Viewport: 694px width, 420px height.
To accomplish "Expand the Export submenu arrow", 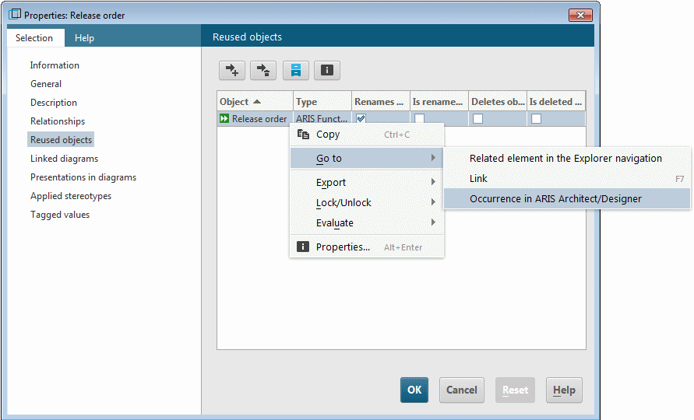I will click(433, 182).
